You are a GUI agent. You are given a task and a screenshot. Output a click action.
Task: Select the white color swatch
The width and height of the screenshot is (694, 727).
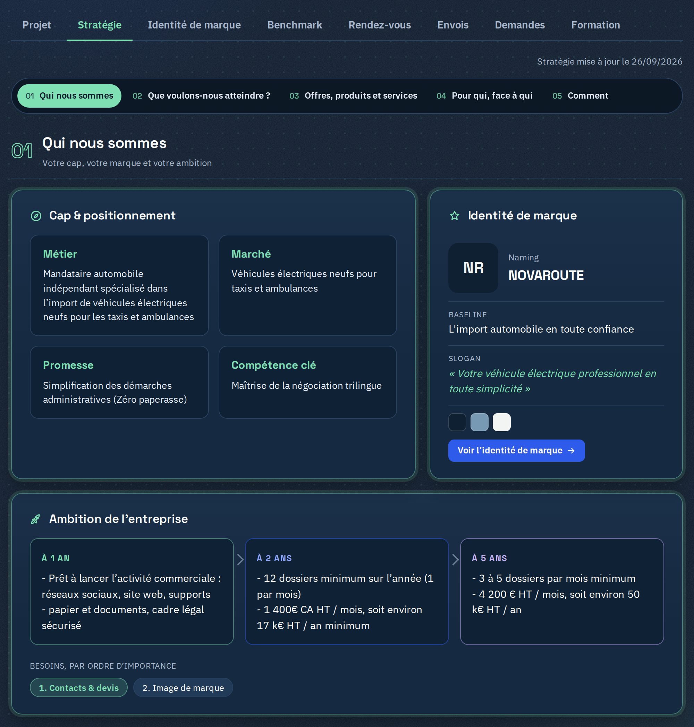point(502,422)
